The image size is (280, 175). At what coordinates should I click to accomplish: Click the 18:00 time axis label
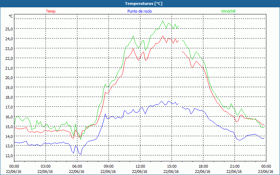point(203,167)
